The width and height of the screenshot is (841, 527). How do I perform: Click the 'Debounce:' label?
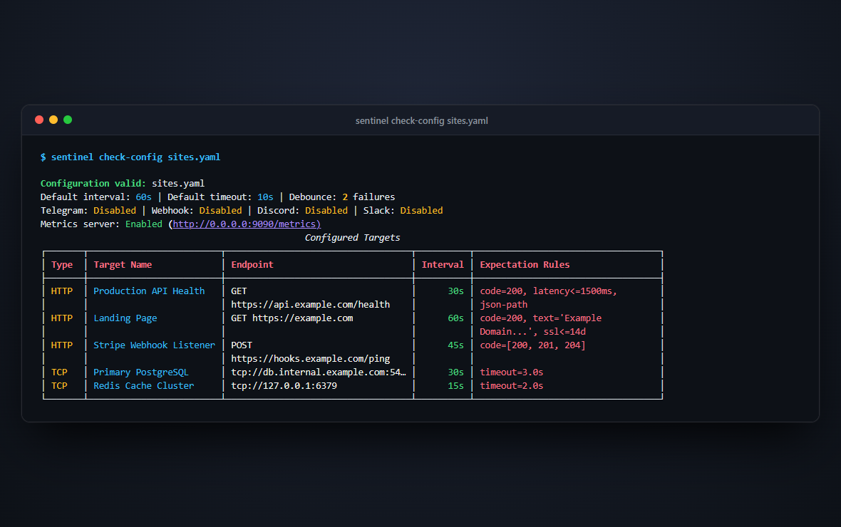point(313,197)
